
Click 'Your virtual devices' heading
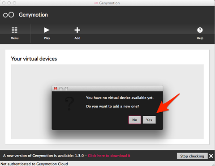[x=34, y=59]
